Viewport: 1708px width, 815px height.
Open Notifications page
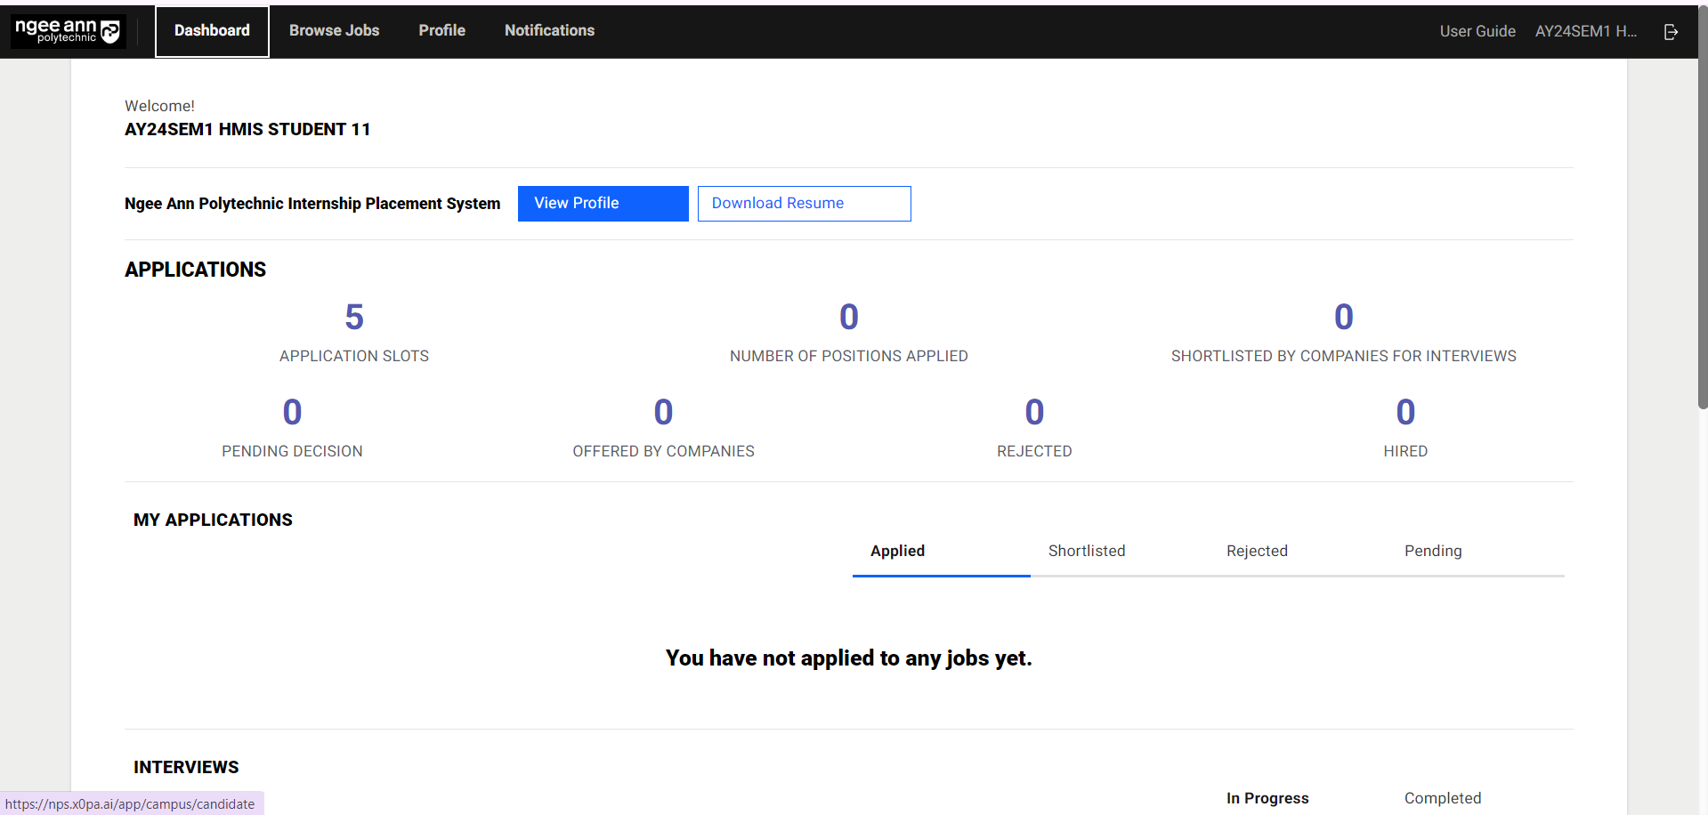(549, 31)
